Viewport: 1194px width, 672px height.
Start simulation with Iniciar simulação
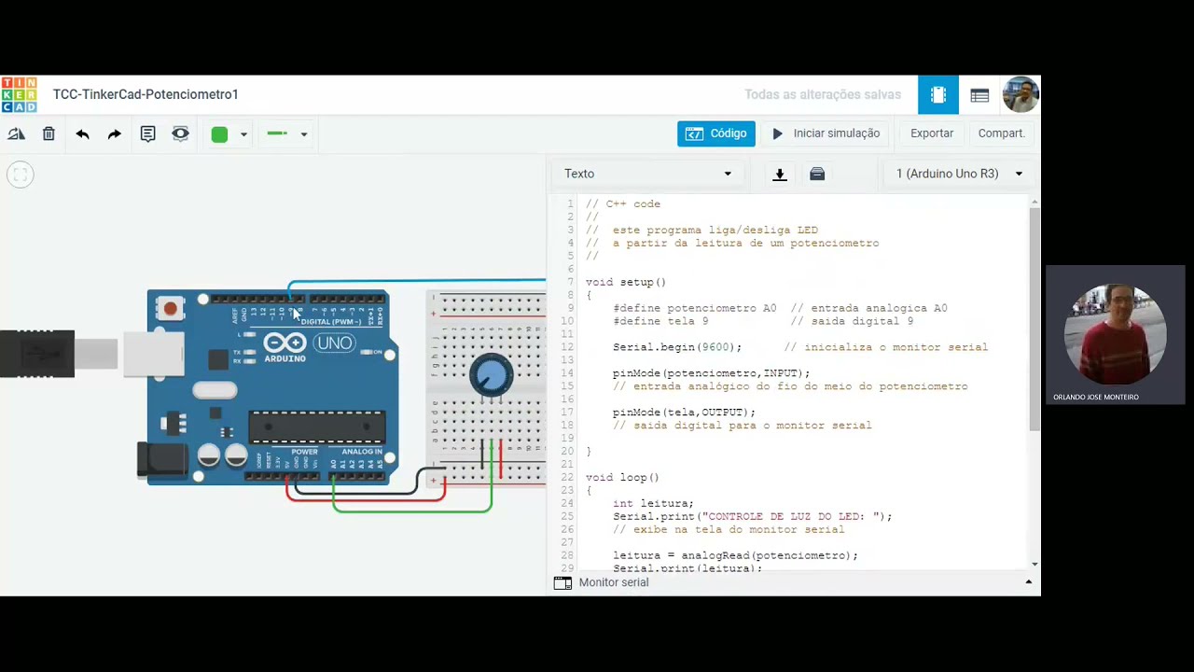(x=826, y=133)
